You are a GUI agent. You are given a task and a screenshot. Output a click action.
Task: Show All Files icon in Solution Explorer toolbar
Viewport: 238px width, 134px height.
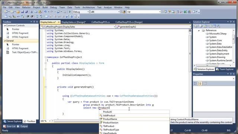pyautogui.click(x=201, y=26)
